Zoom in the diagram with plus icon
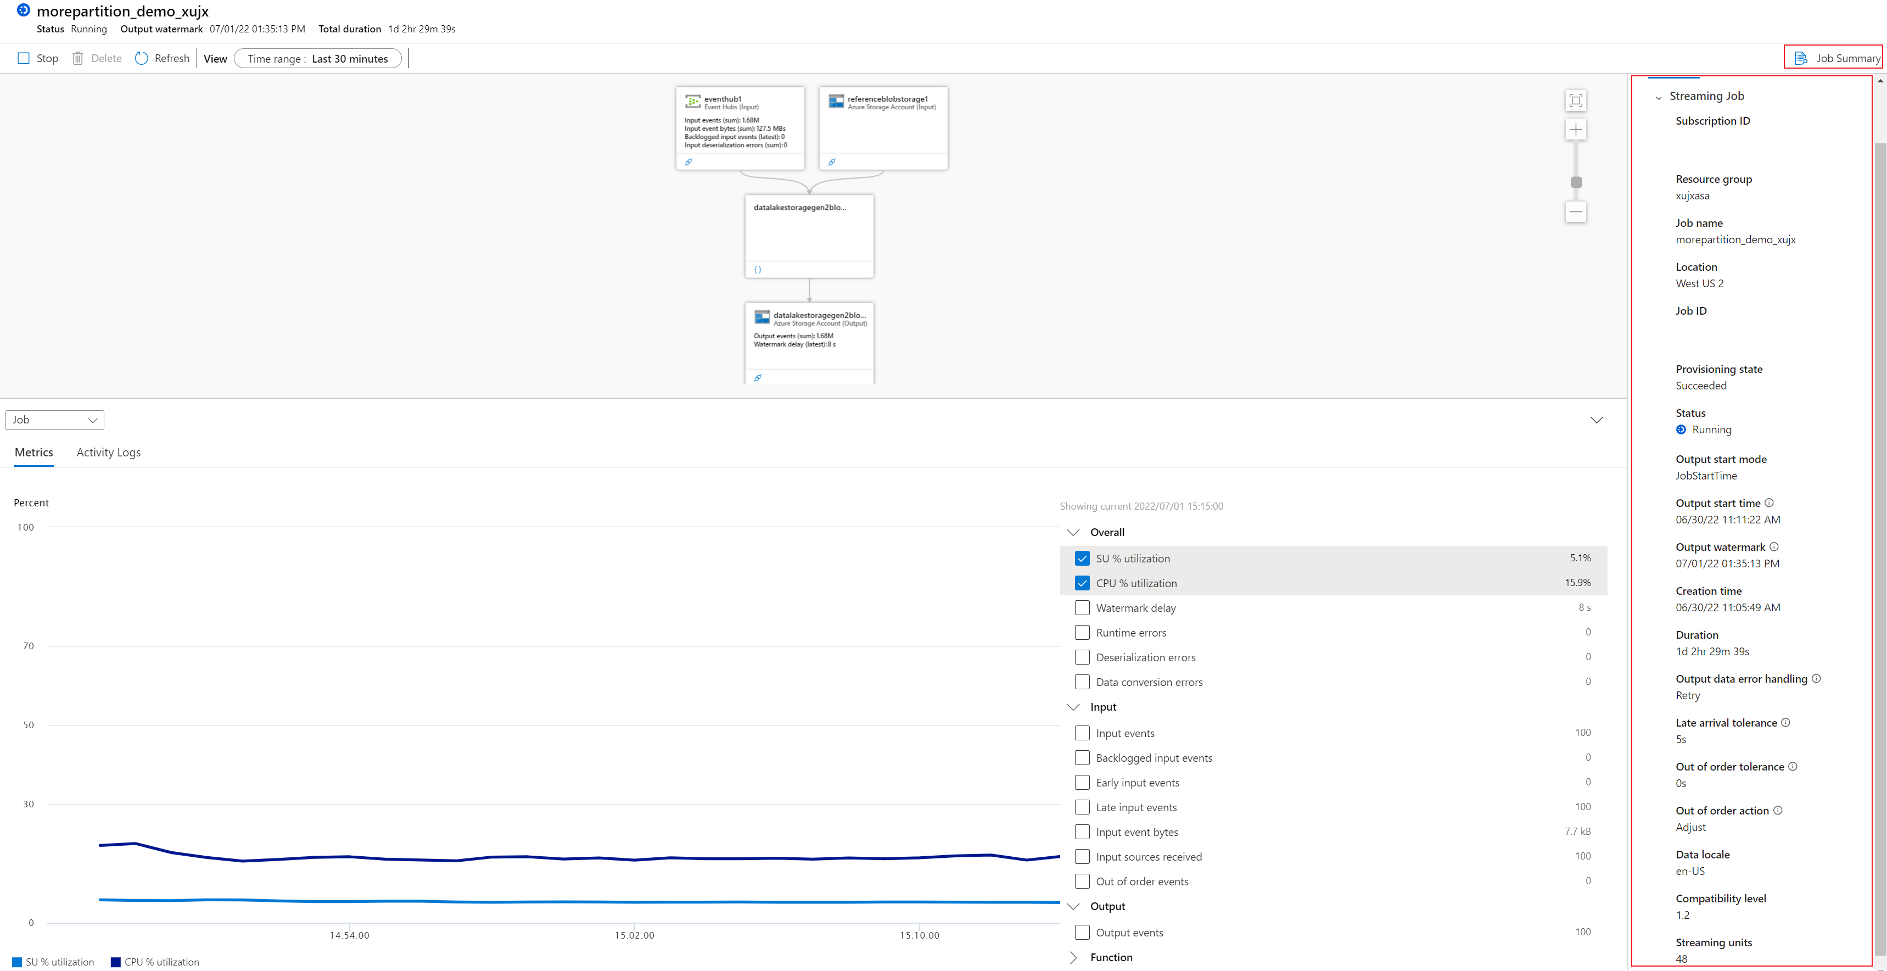This screenshot has height=971, width=1887. (1576, 130)
